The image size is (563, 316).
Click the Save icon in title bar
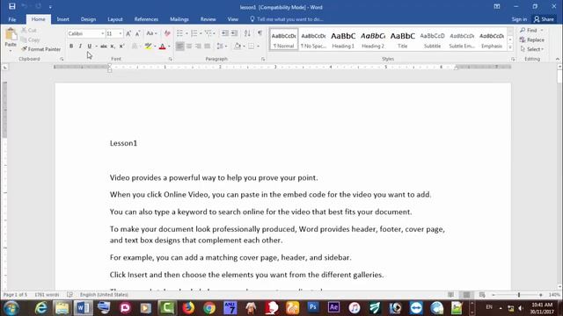pos(11,6)
